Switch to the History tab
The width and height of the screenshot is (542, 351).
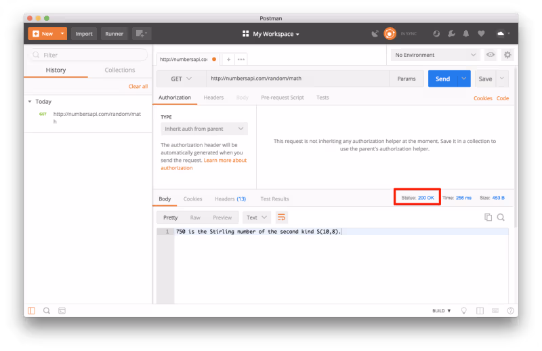click(56, 70)
